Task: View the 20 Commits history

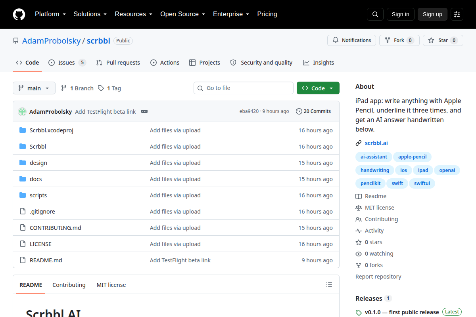Action: [x=313, y=111]
